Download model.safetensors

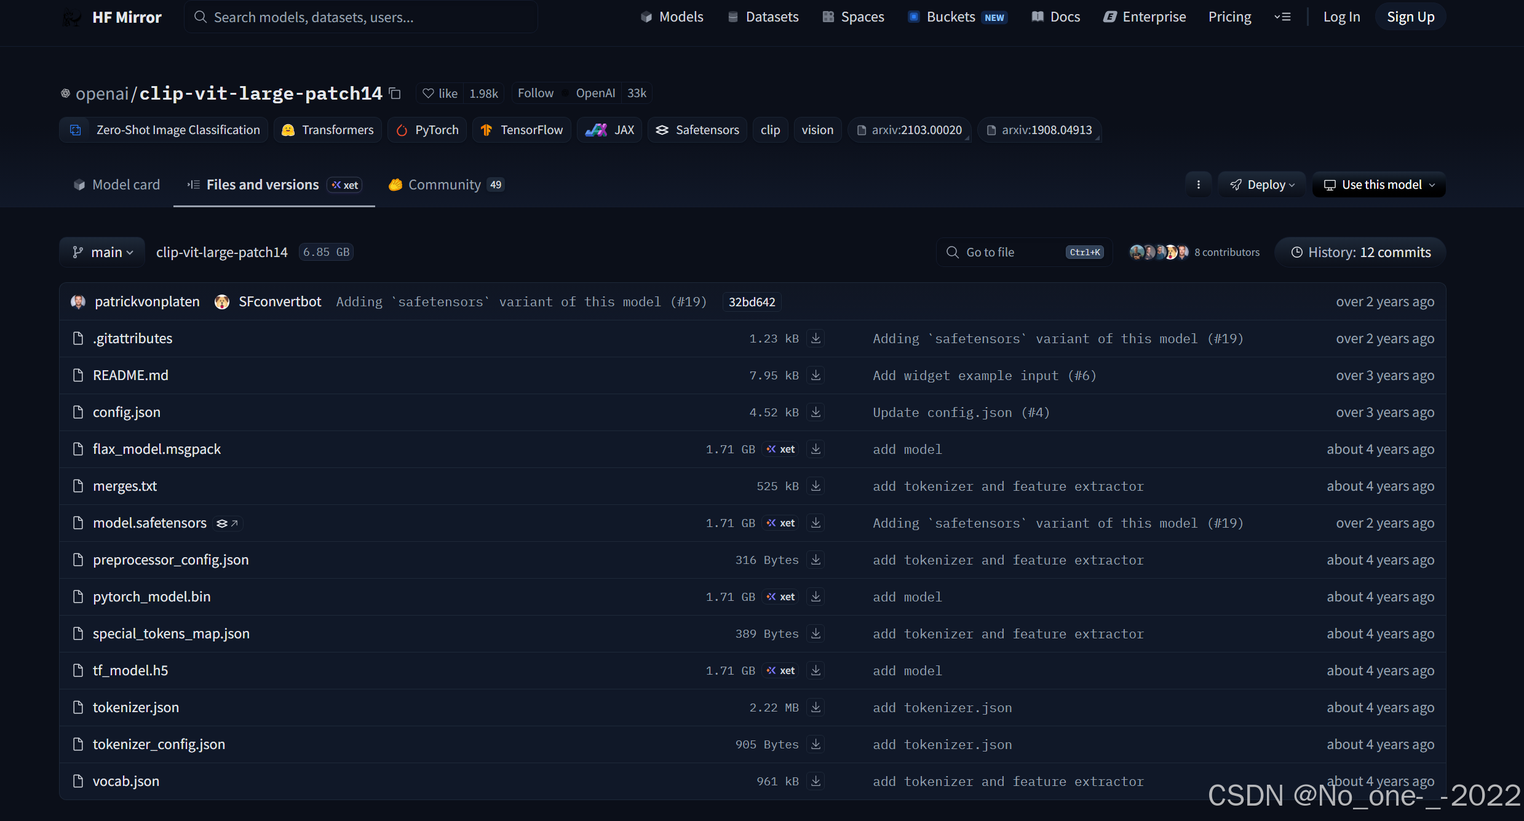tap(816, 523)
